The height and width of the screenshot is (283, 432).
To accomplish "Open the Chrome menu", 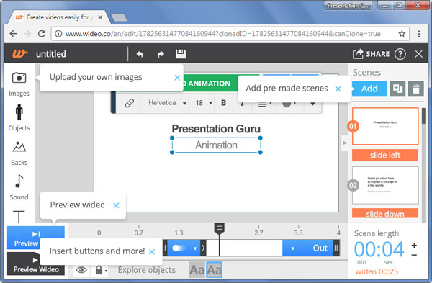I will click(419, 34).
